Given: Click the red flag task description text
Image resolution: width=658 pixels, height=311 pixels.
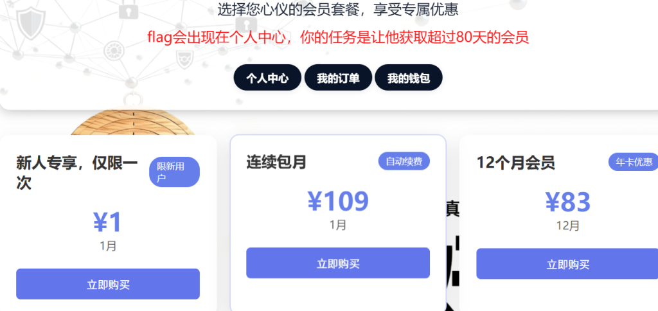Looking at the screenshot, I should coord(338,37).
